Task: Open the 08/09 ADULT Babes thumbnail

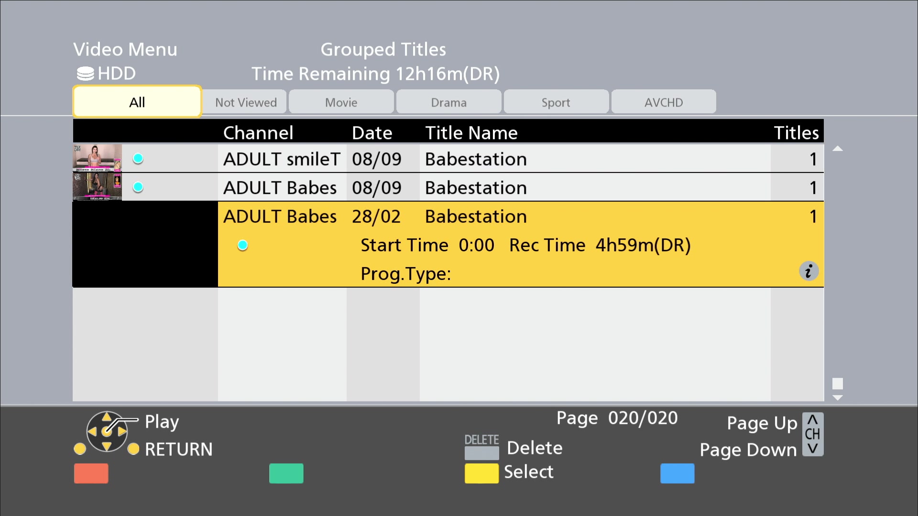Action: coord(97,187)
